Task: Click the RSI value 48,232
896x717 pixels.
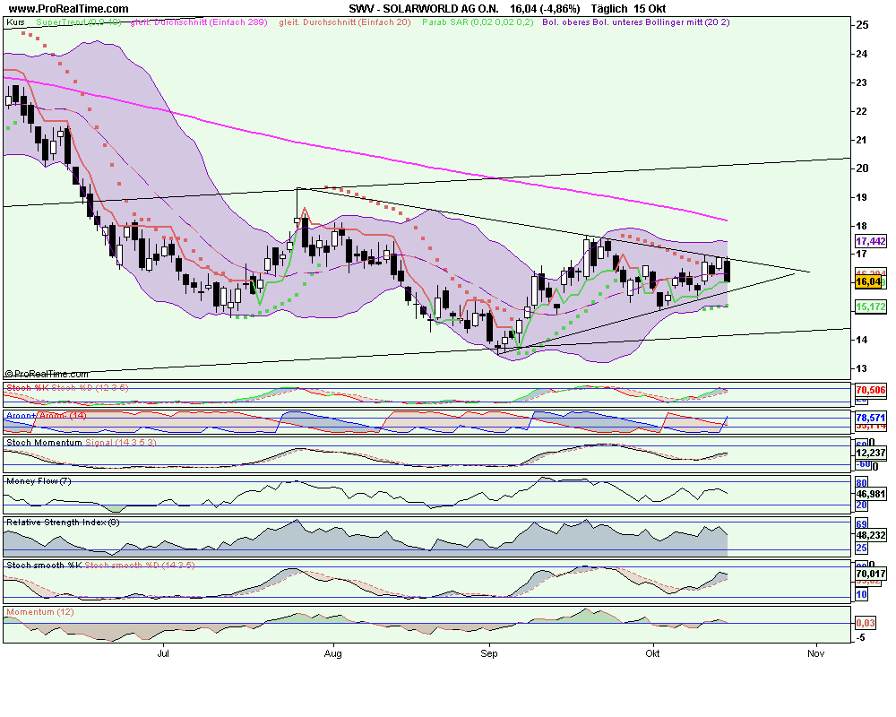Action: (x=870, y=536)
